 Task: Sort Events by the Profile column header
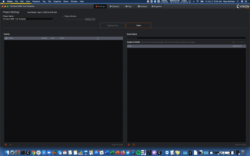(62, 38)
